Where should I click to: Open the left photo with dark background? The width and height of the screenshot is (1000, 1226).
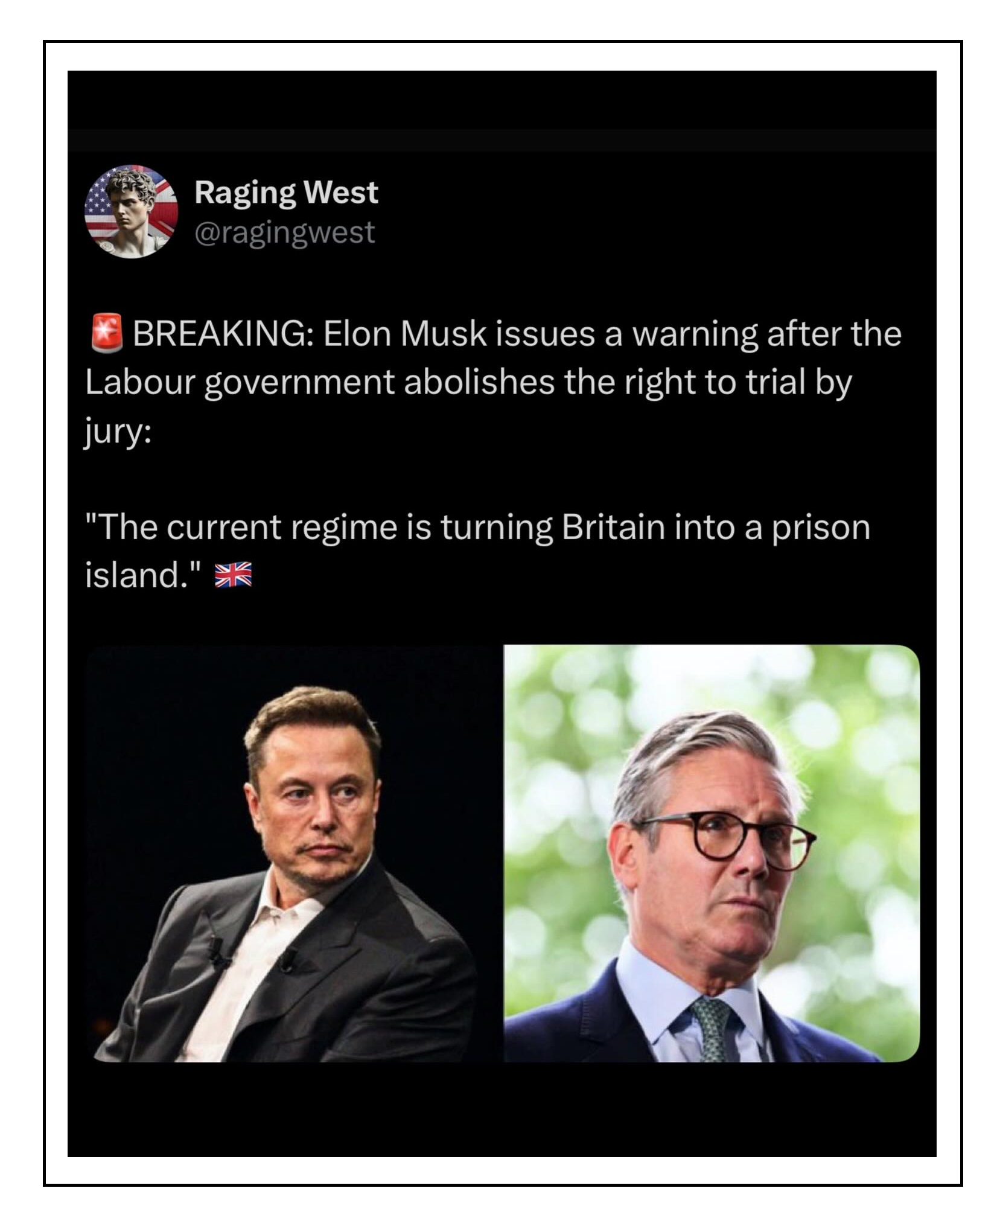point(295,854)
